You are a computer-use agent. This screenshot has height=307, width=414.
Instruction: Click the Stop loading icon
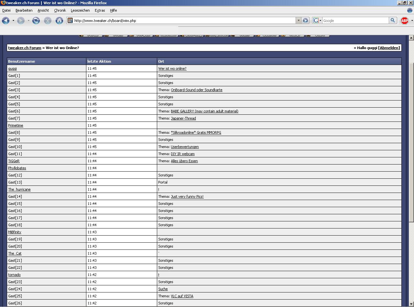point(48,21)
